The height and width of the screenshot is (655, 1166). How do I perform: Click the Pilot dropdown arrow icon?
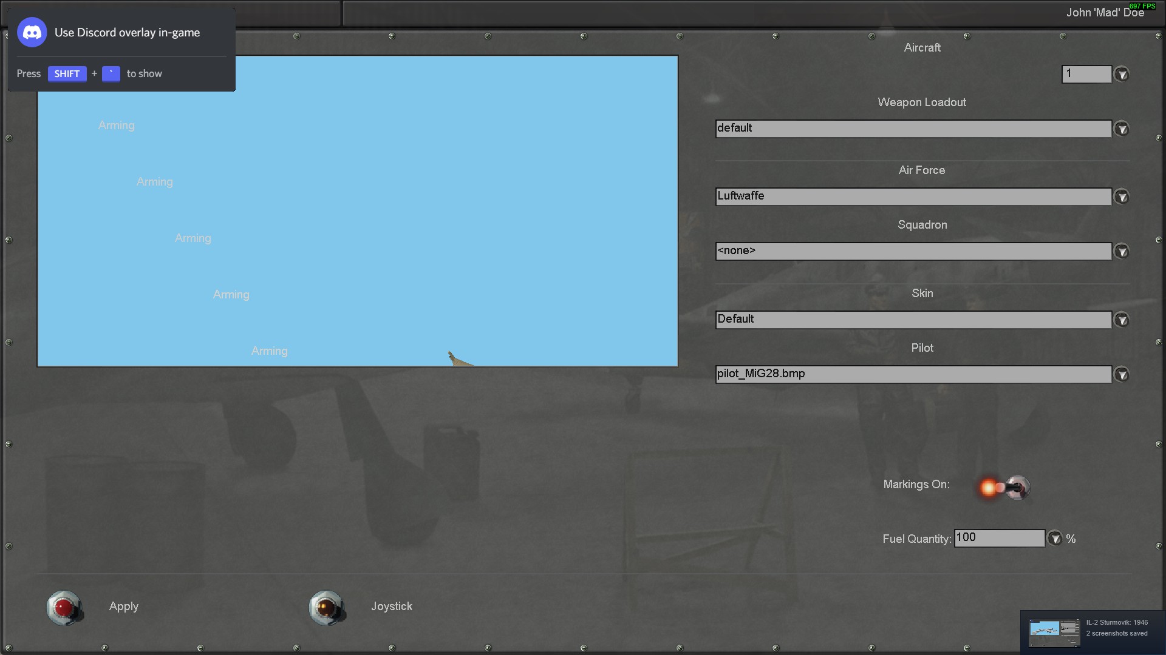(1122, 375)
